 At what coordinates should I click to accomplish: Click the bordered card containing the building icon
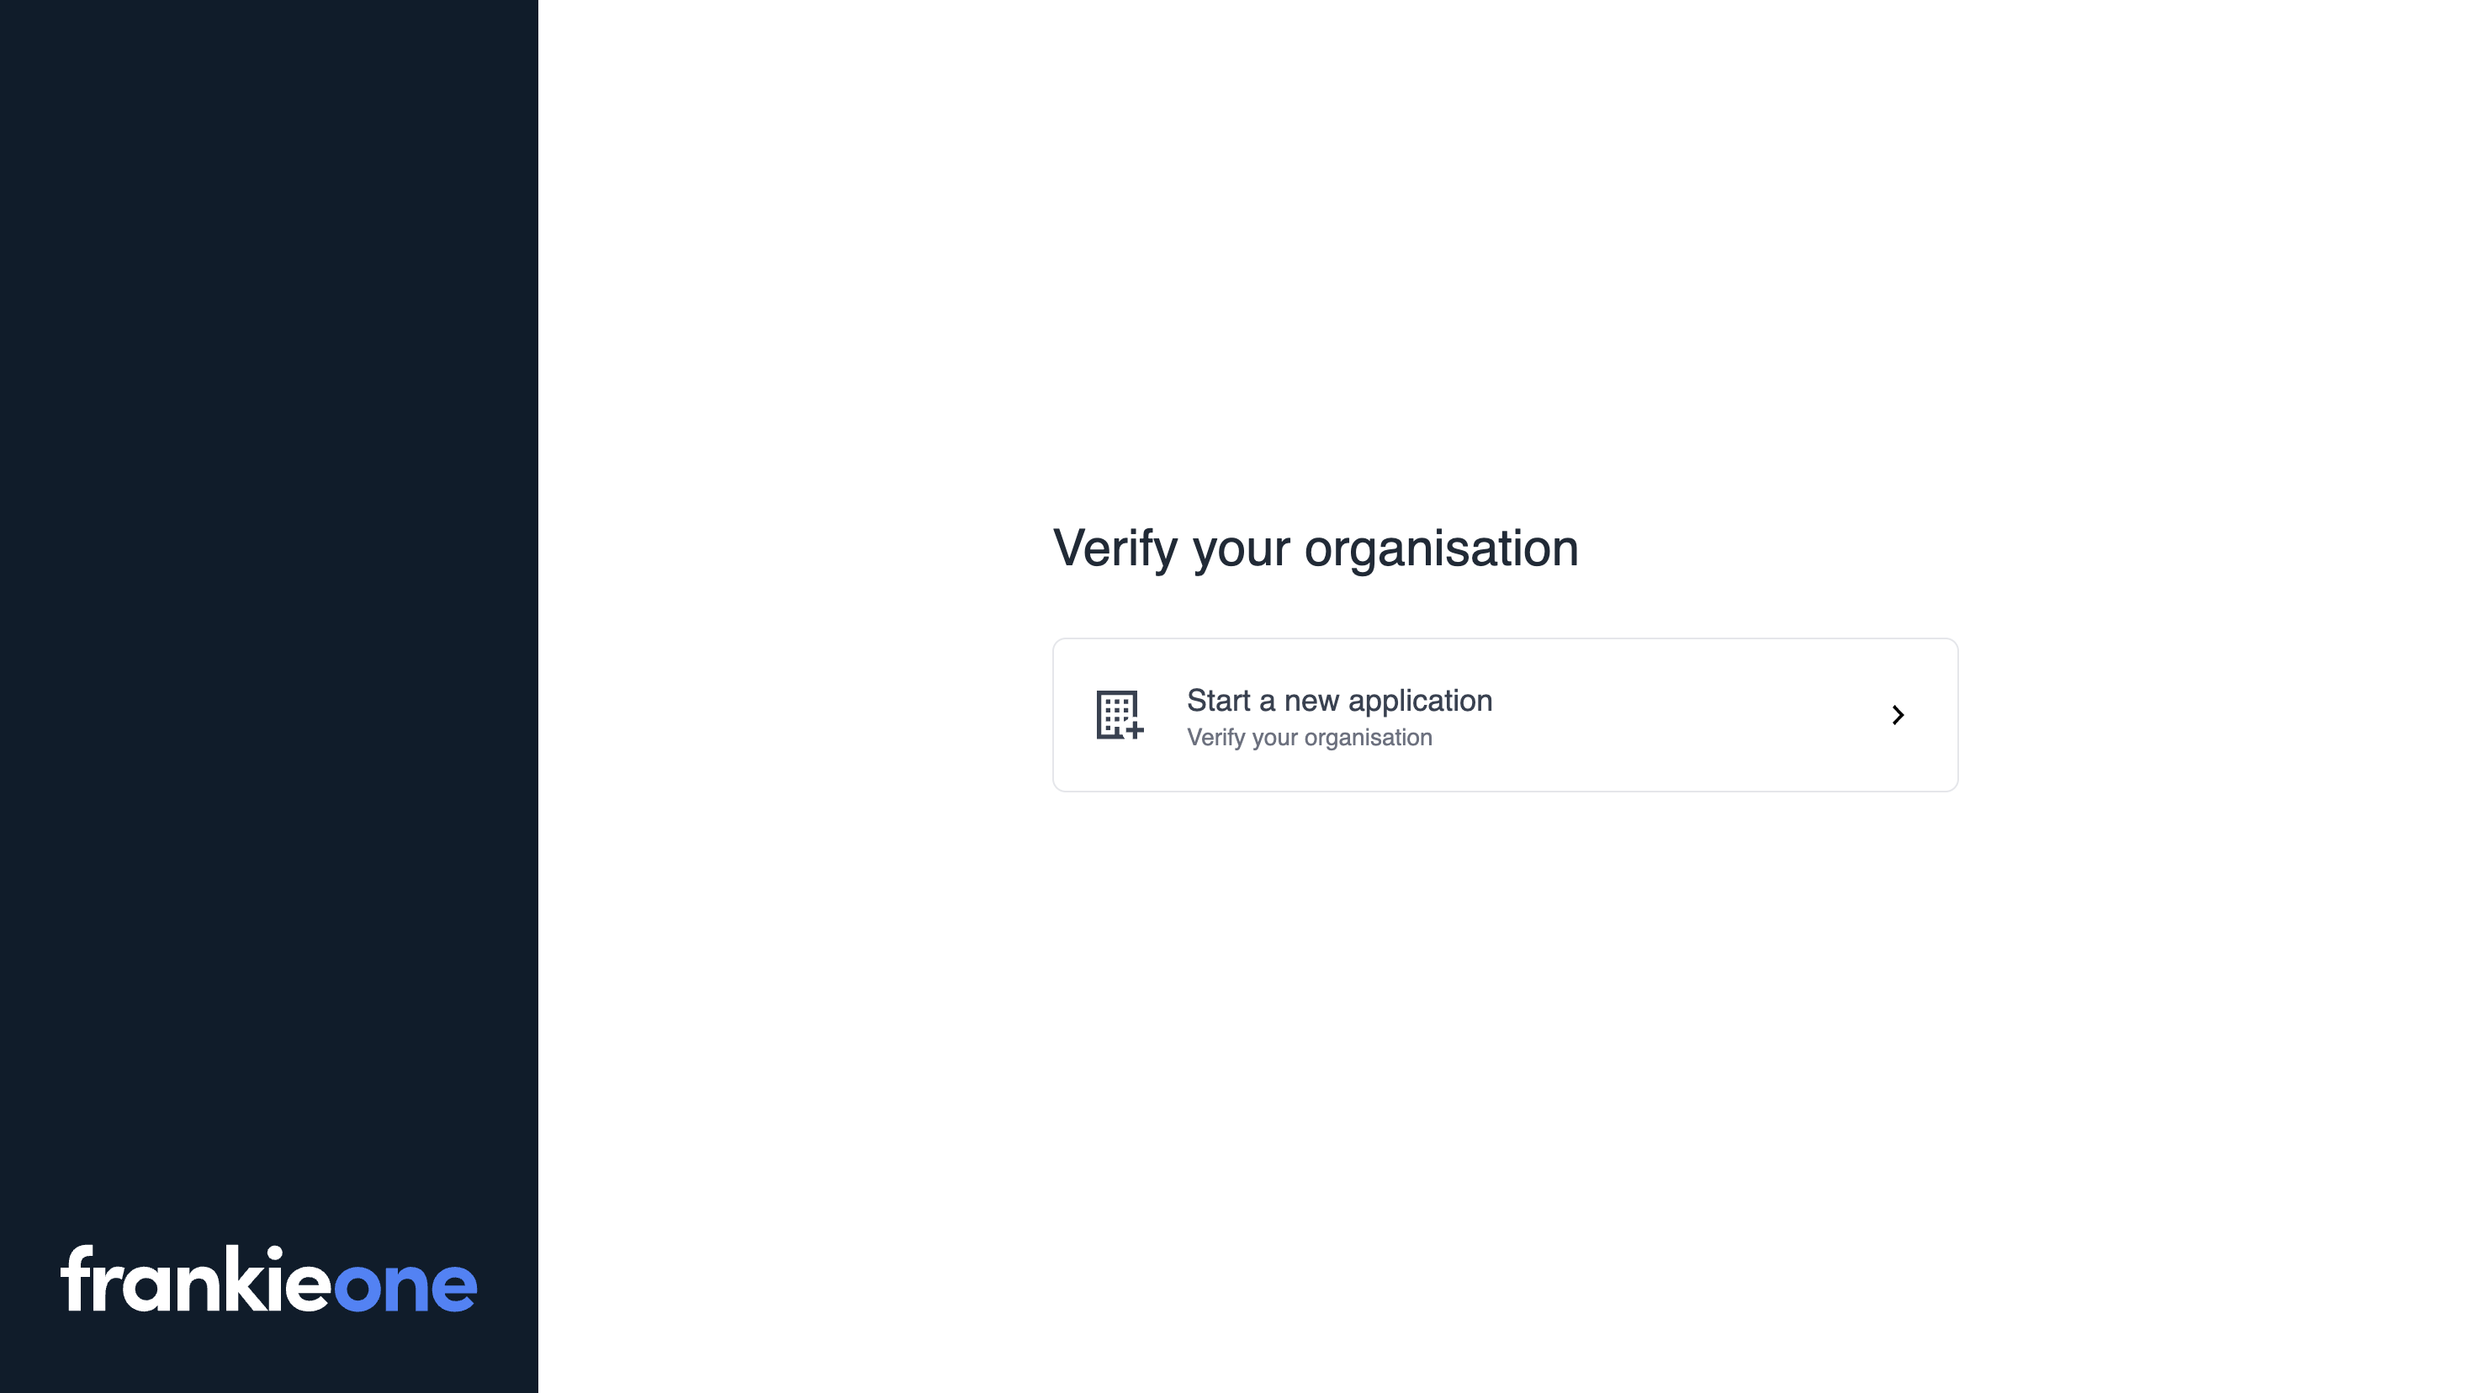(1506, 714)
